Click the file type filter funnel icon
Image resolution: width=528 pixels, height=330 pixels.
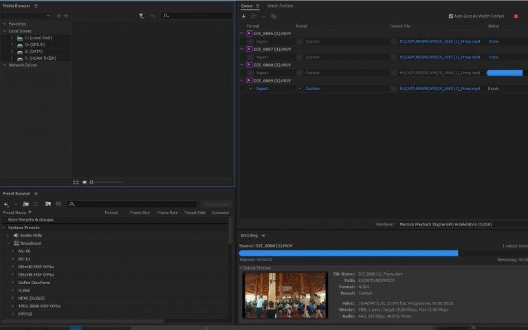coord(141,15)
